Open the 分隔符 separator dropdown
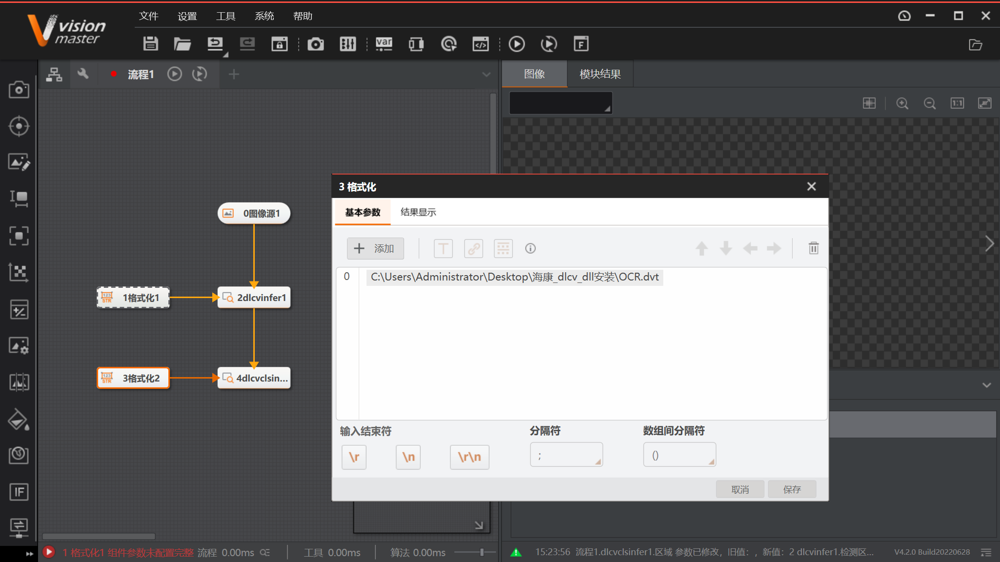 566,455
